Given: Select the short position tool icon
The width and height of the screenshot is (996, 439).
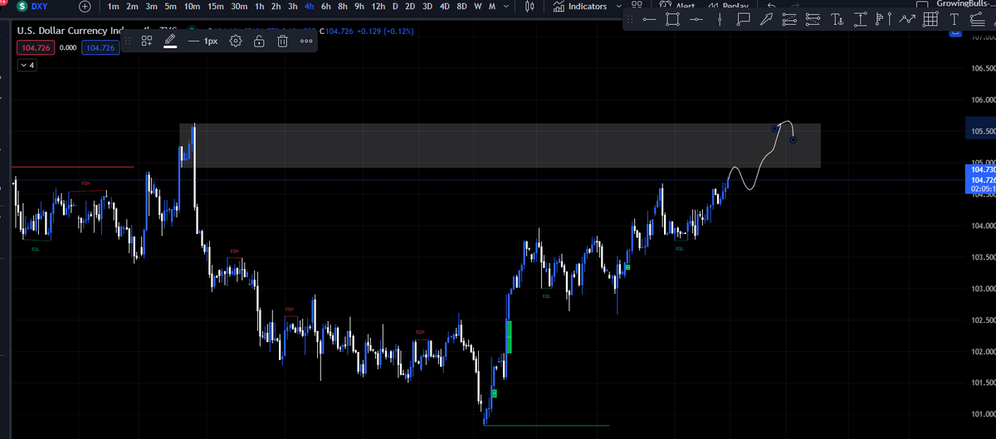Looking at the screenshot, I should 813,19.
